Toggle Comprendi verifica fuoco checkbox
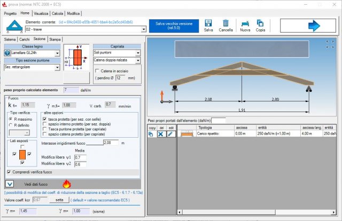Viewport: 342px width, 221px height. pos(9,172)
